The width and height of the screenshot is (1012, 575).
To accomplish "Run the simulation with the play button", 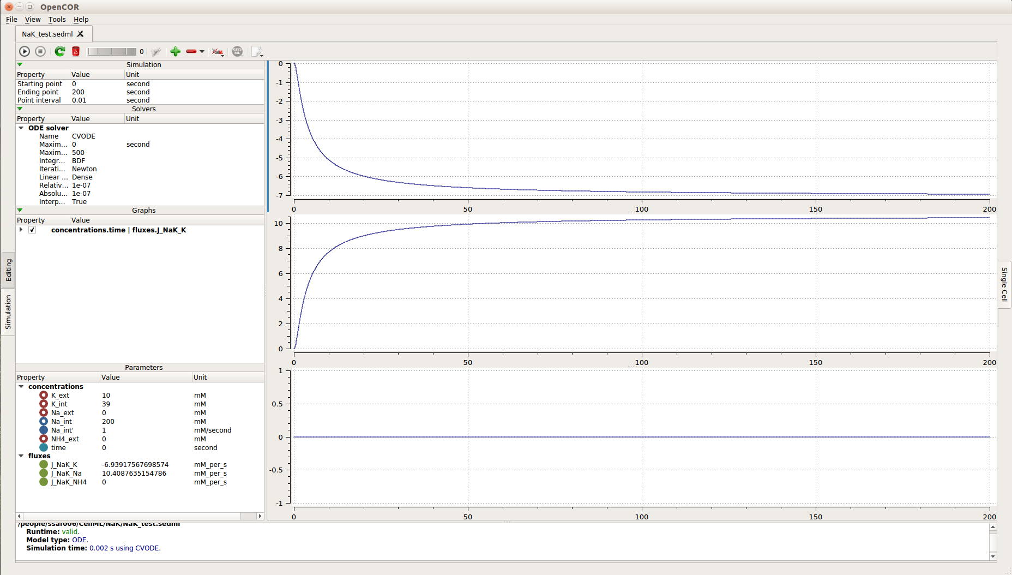I will [25, 51].
